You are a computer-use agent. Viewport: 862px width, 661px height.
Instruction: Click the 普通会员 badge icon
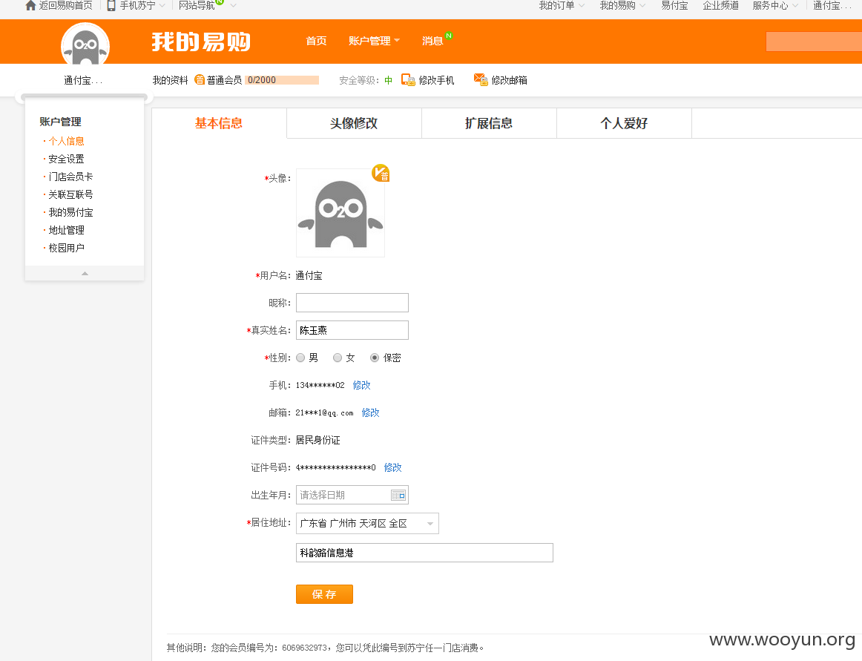click(200, 79)
